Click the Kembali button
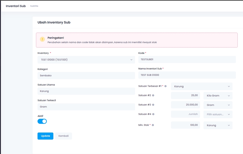 (64, 136)
